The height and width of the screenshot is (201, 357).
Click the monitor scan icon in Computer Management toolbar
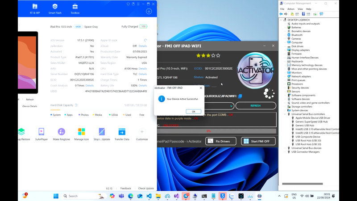click(x=321, y=14)
